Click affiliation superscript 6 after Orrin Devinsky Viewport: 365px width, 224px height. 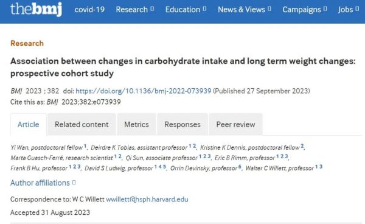click(240, 167)
